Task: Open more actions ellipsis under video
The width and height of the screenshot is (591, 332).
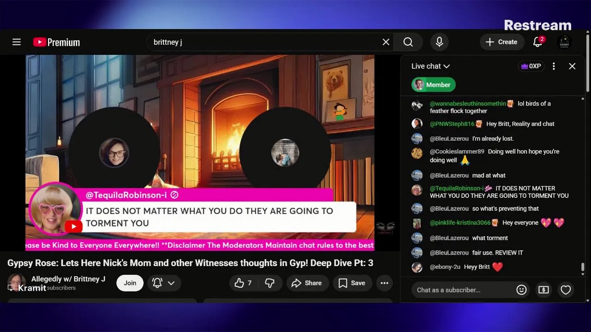Action: click(x=385, y=283)
